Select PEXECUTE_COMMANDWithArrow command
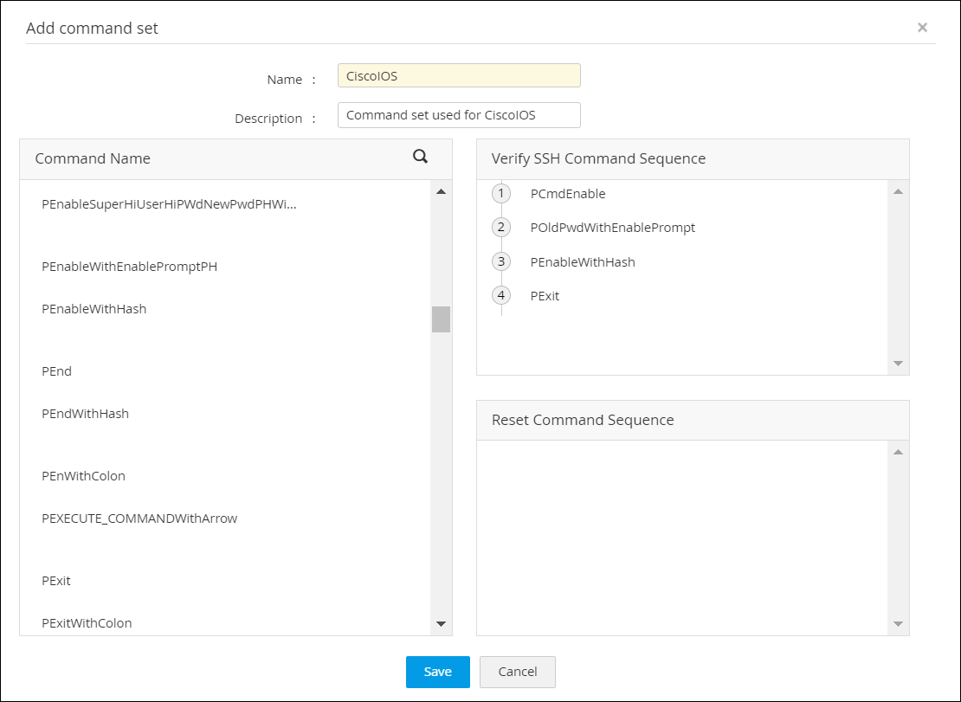 click(x=139, y=518)
